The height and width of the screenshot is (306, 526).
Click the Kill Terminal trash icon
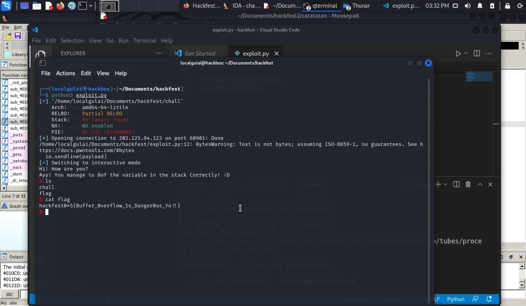pos(468,185)
